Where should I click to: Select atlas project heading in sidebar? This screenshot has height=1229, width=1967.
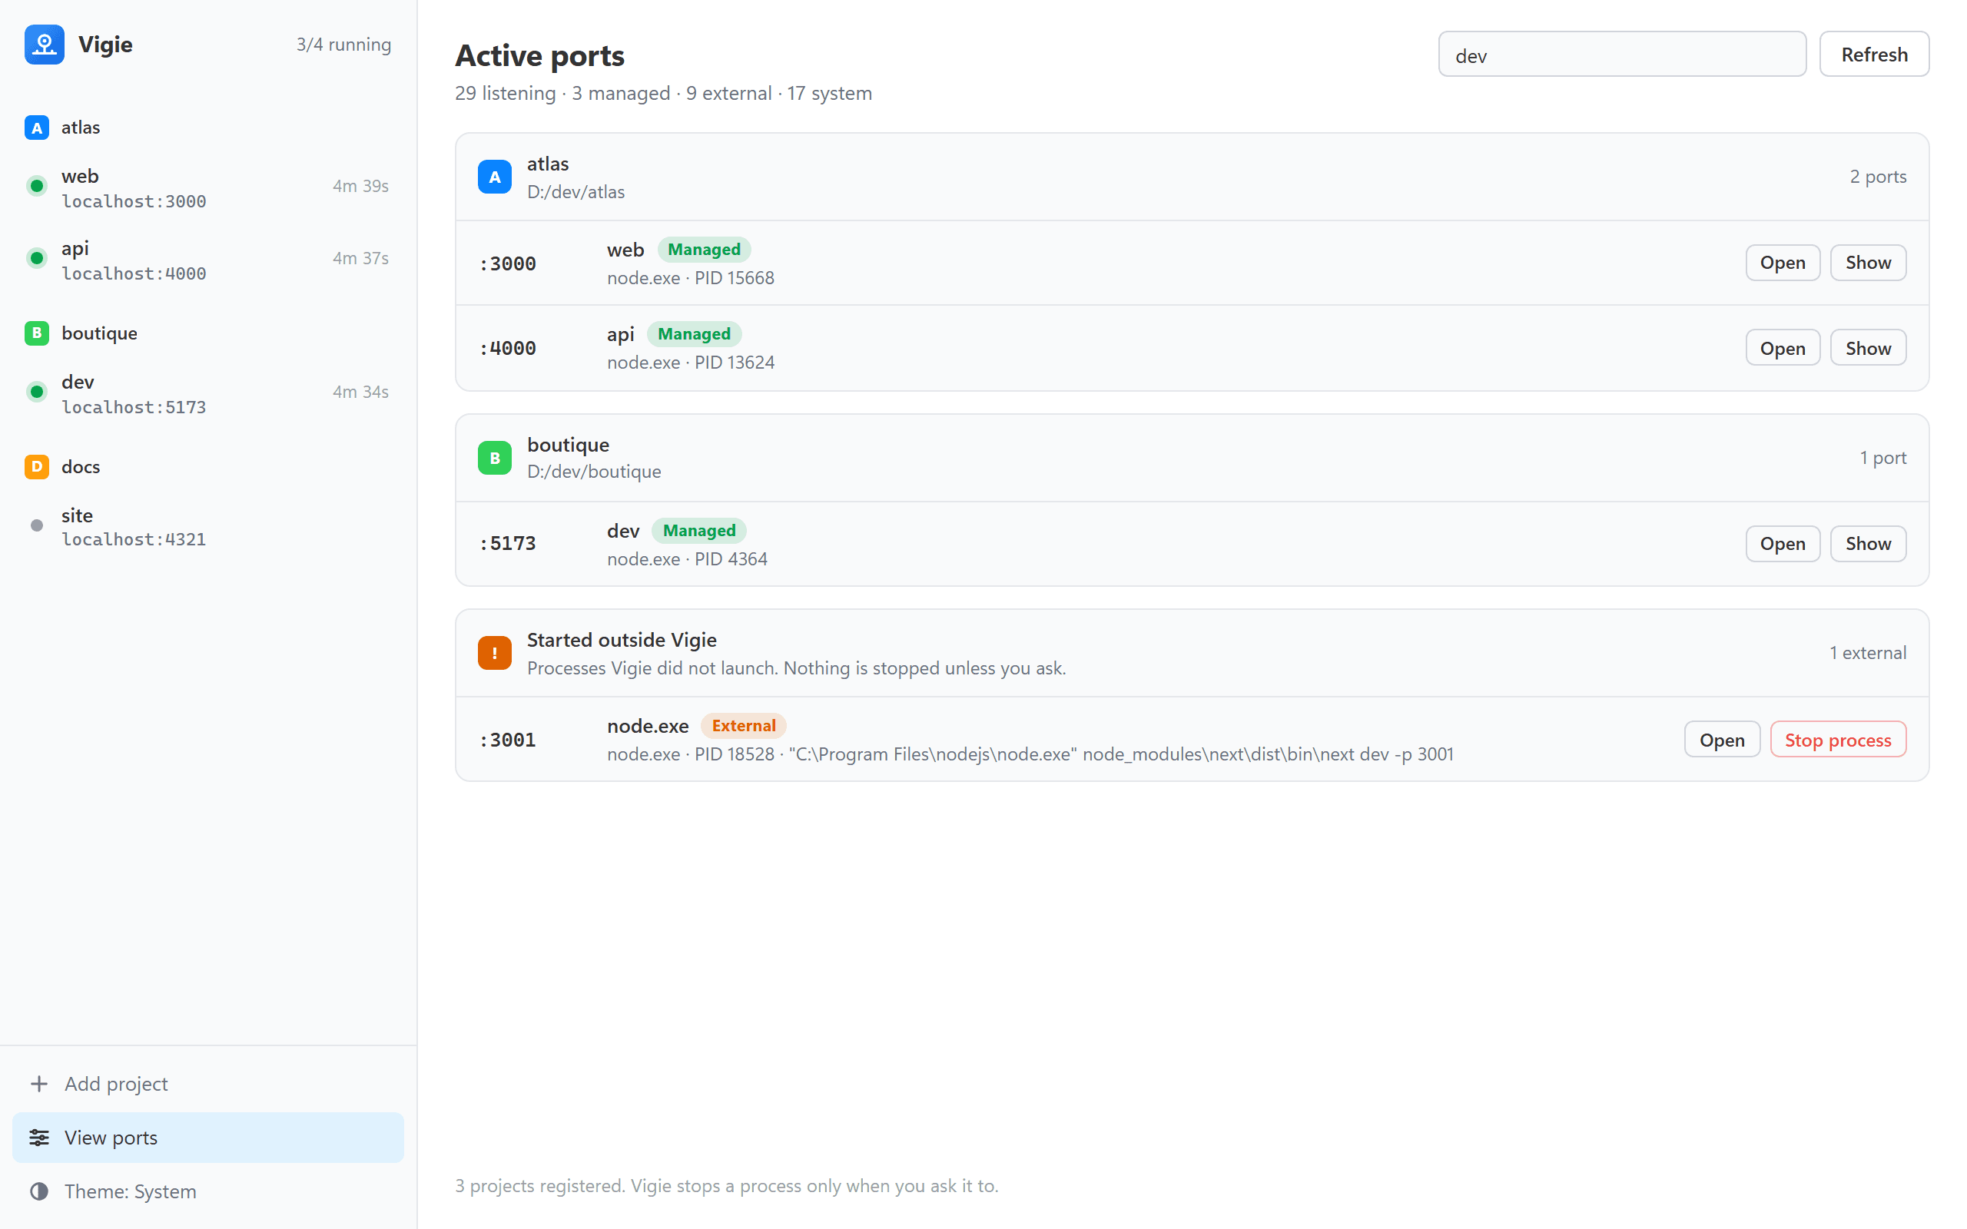pos(81,128)
